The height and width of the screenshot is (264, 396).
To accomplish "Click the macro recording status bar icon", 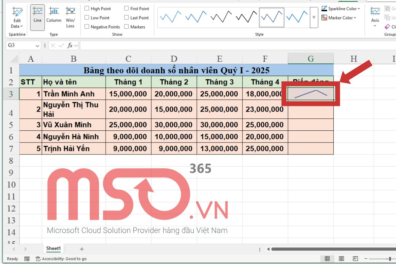I will (x=27, y=259).
